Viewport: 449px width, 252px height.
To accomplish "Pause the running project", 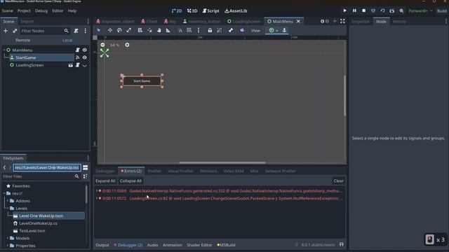I will [354, 10].
